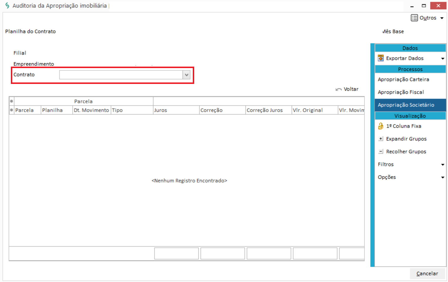Viewport: 448px width, 282px height.
Task: Select Apropriação Fiscal process
Action: pos(400,92)
